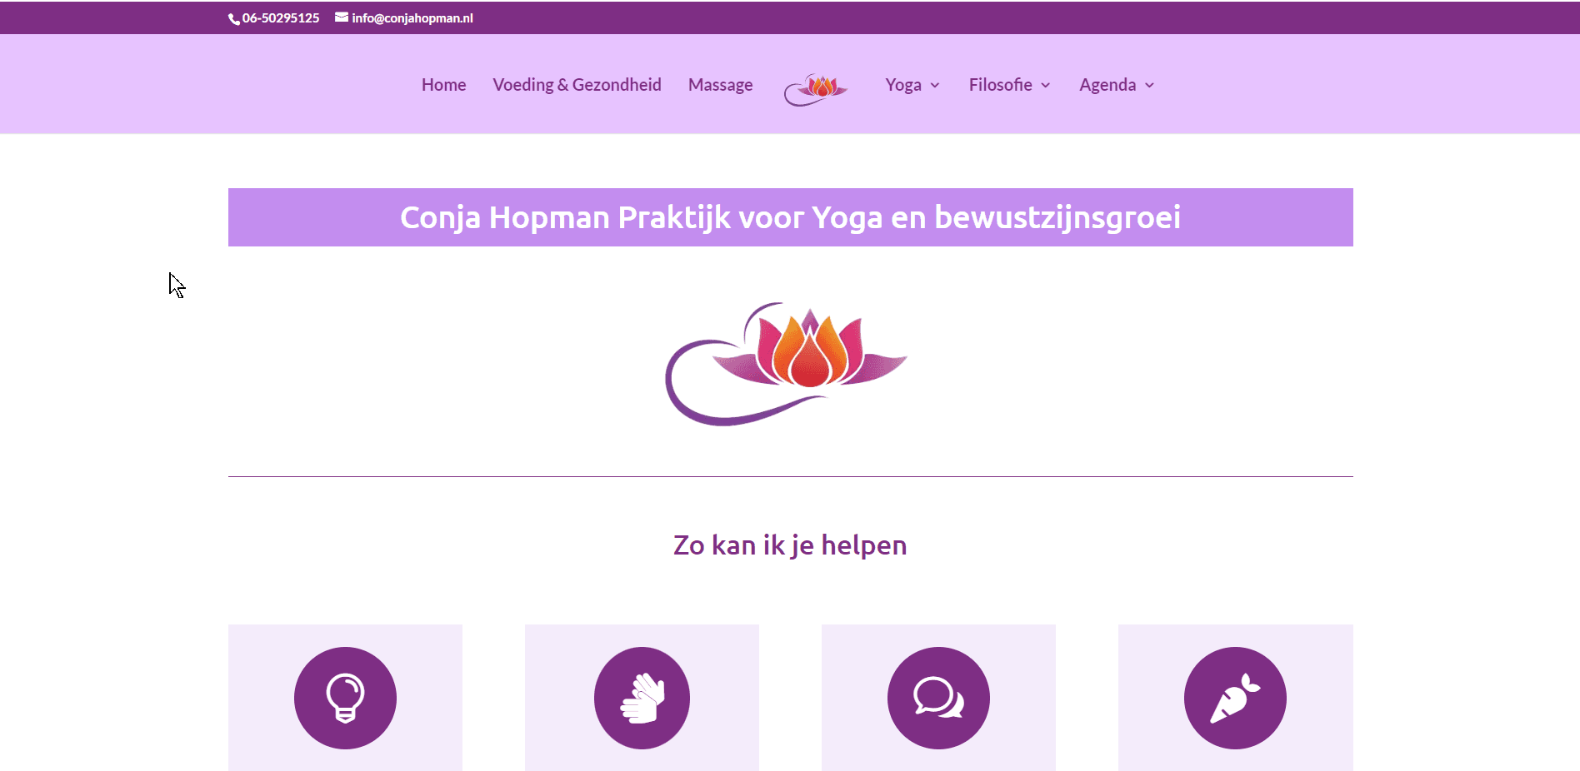Click the phone icon in top bar
The height and width of the screenshot is (771, 1580).
click(234, 19)
